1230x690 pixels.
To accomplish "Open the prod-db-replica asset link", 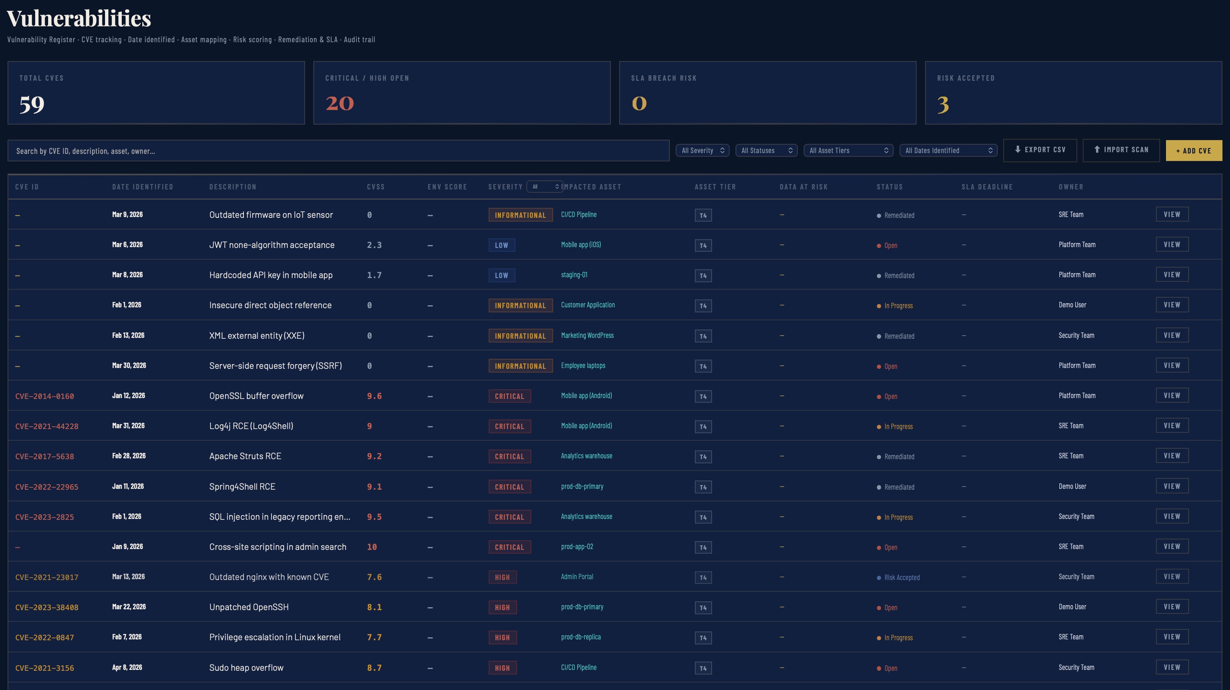I will (x=581, y=636).
